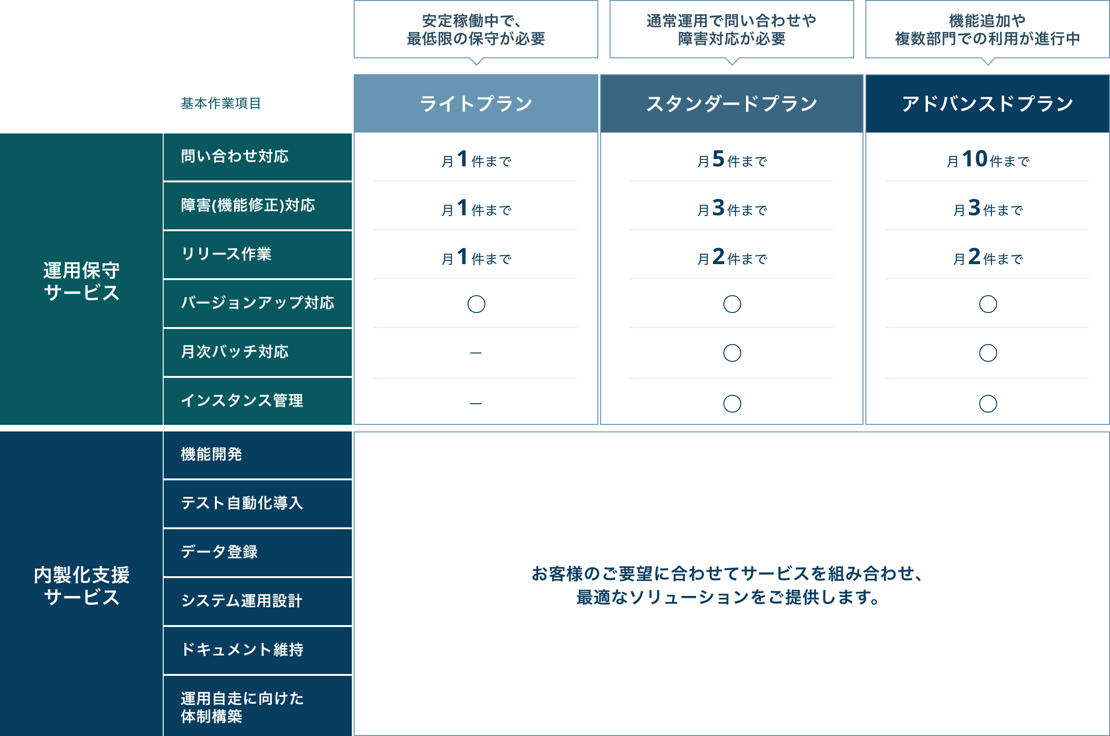1110x736 pixels.
Task: Click スタンダードプラン 月次バッチ対応 circle mark
Action: pos(732,353)
